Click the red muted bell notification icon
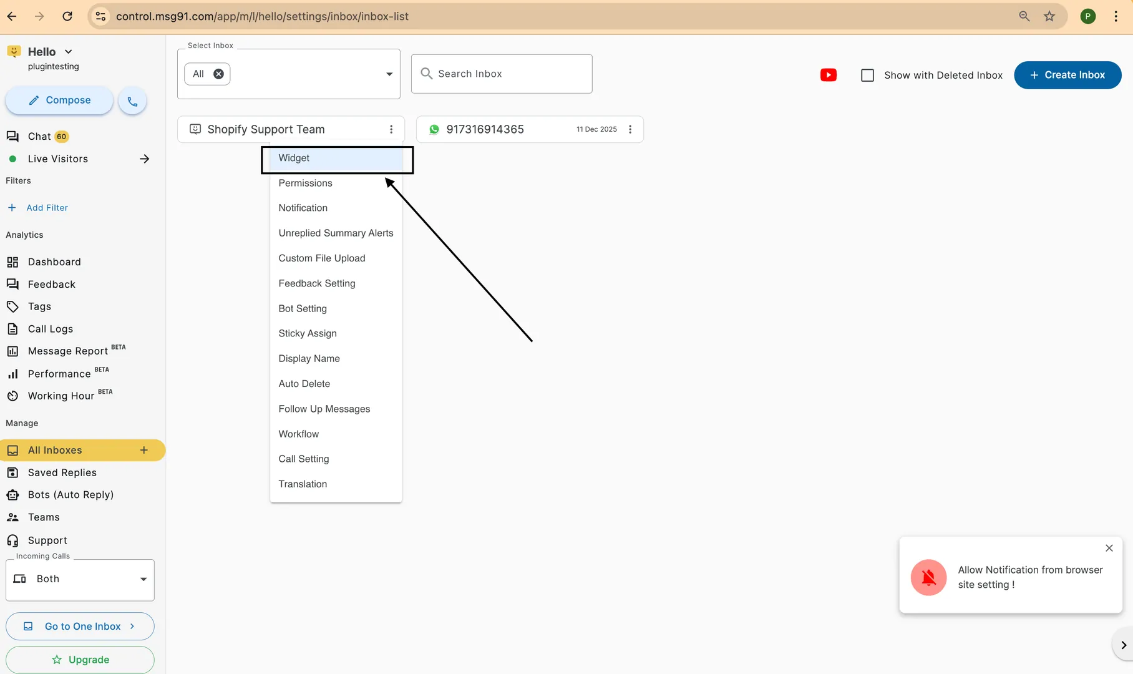 [929, 577]
